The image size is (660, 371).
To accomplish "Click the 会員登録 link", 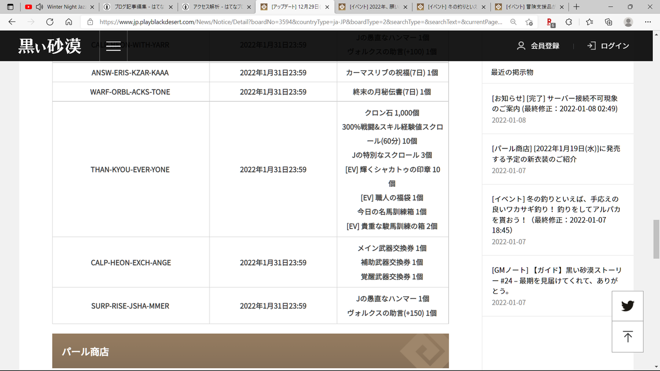I will coord(538,46).
